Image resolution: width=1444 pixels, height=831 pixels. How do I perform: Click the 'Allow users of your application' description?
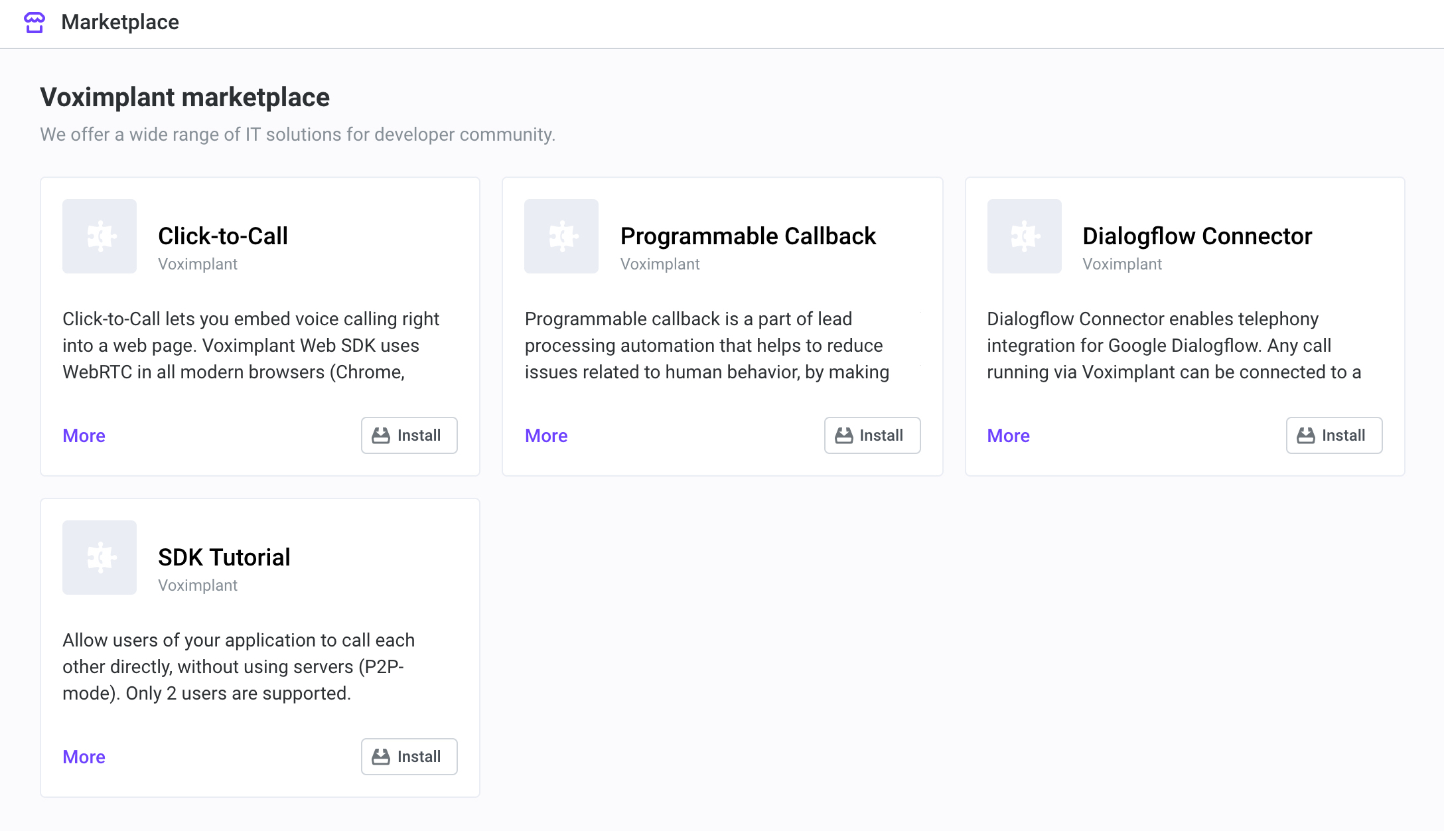239,666
